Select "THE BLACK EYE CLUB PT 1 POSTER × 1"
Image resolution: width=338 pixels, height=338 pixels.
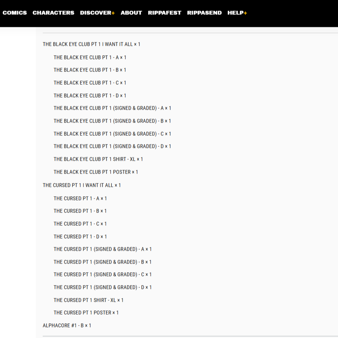pos(96,172)
